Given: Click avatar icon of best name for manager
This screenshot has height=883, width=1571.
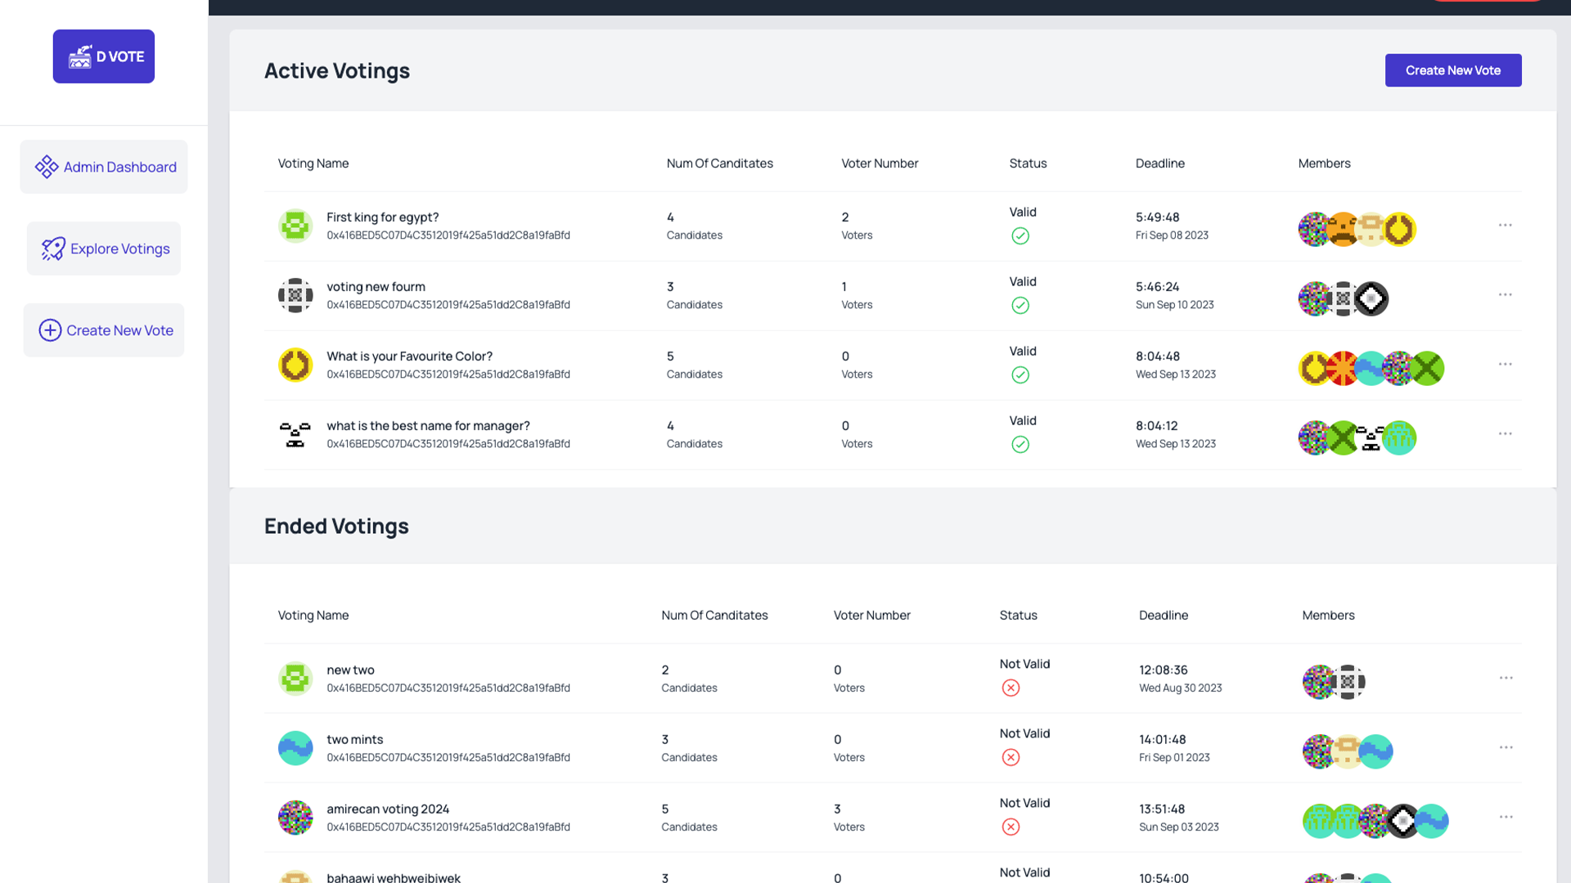Looking at the screenshot, I should point(295,434).
